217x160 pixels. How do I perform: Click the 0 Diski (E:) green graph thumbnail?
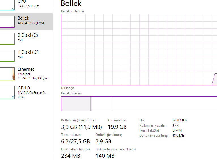pyautogui.click(x=7, y=39)
